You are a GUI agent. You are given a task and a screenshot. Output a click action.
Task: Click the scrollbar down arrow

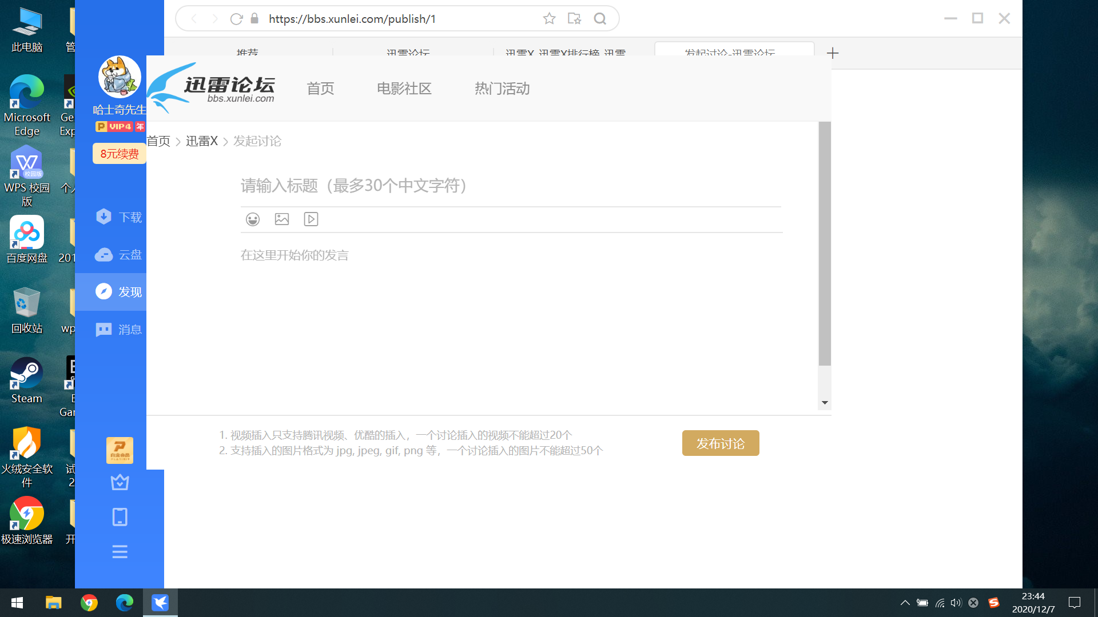[825, 403]
